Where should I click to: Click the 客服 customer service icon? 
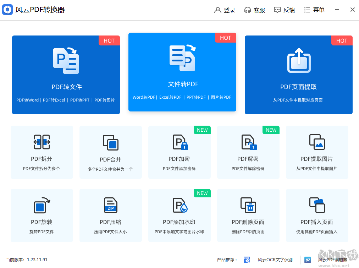(x=255, y=10)
